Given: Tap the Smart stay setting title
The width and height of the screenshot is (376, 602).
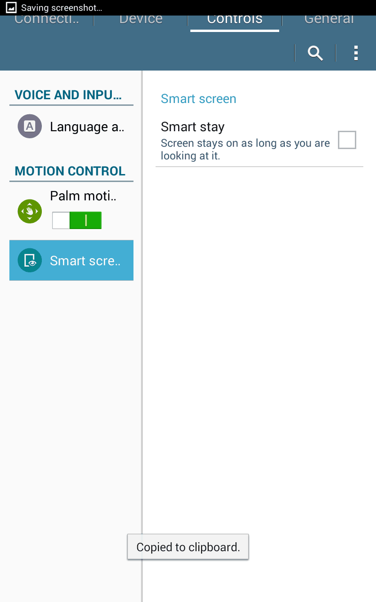Looking at the screenshot, I should coord(193,127).
